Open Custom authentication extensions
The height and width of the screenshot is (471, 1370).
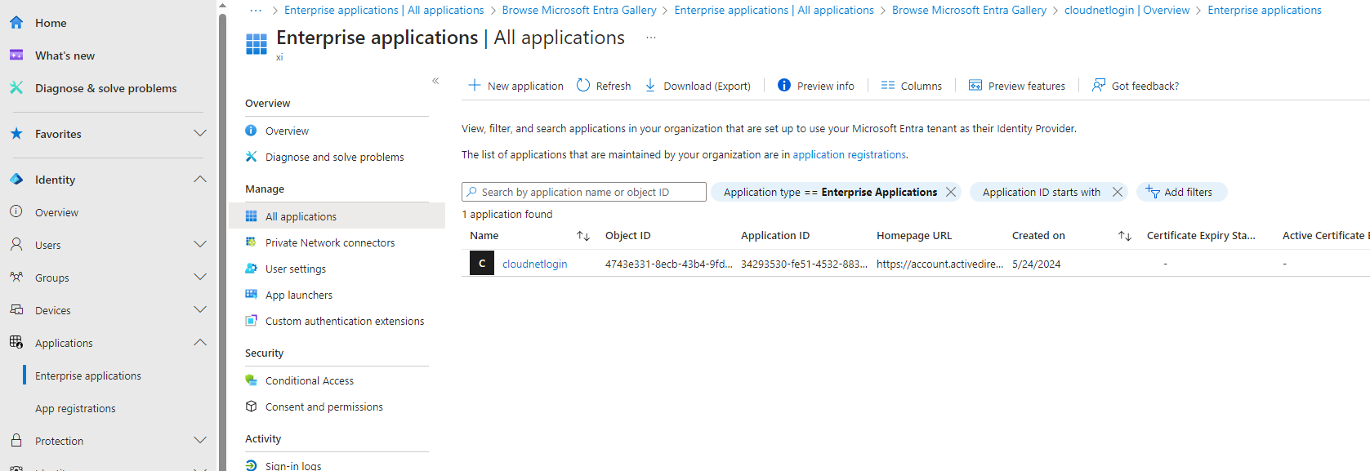tap(345, 321)
